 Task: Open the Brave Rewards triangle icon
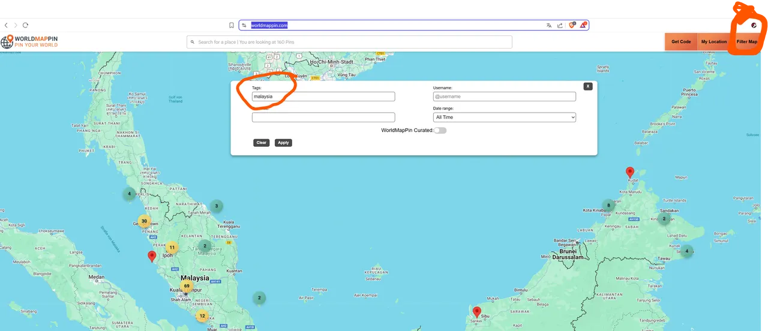click(x=583, y=25)
